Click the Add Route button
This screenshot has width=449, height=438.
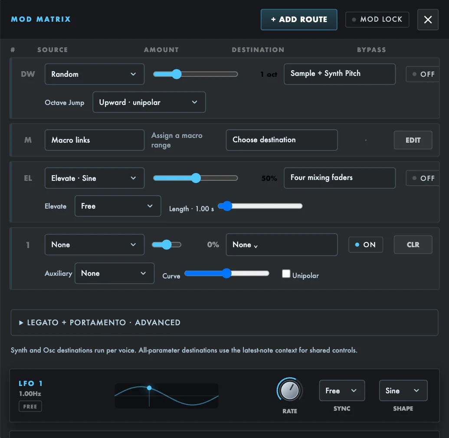coord(298,20)
